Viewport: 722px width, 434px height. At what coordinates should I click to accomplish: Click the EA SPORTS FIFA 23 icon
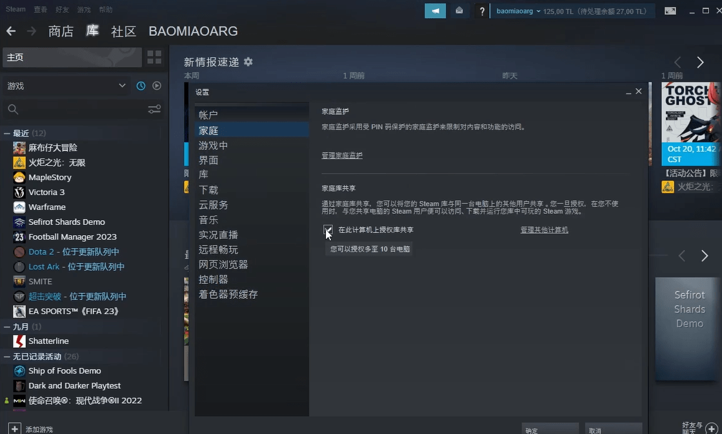point(19,311)
